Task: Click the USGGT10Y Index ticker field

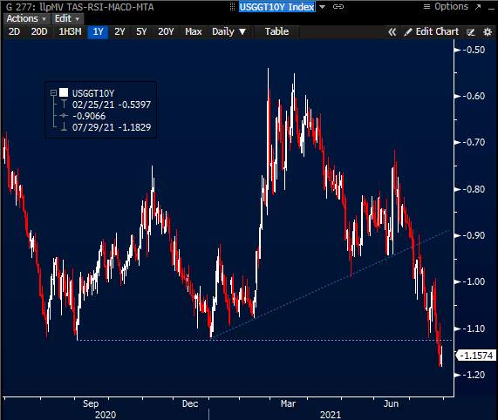Action: pos(277,7)
